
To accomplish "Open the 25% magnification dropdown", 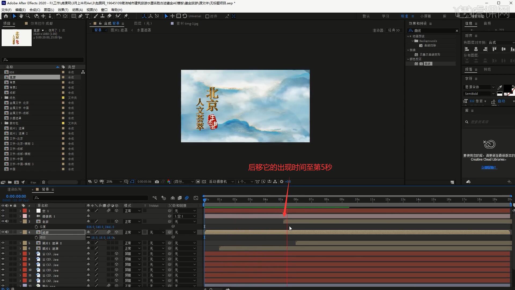I will point(114,182).
